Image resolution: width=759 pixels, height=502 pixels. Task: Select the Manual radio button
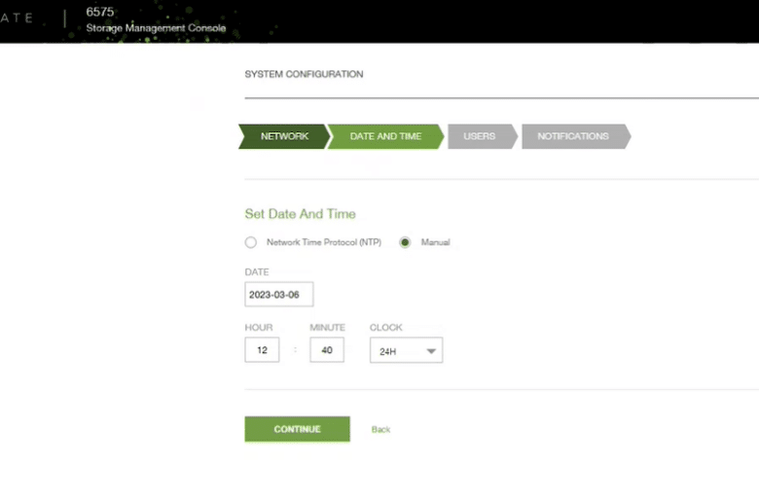(x=405, y=242)
